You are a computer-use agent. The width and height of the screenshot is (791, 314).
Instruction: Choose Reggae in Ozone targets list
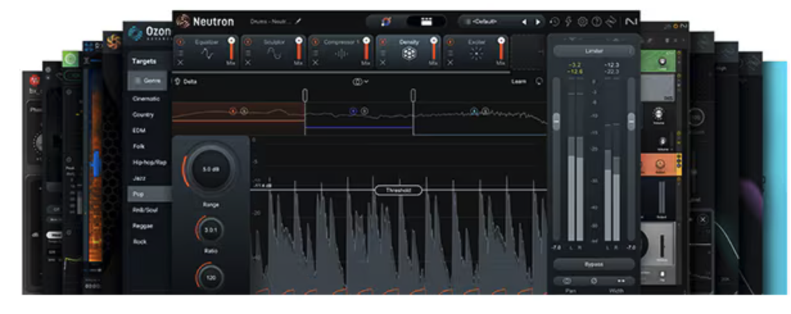143,226
